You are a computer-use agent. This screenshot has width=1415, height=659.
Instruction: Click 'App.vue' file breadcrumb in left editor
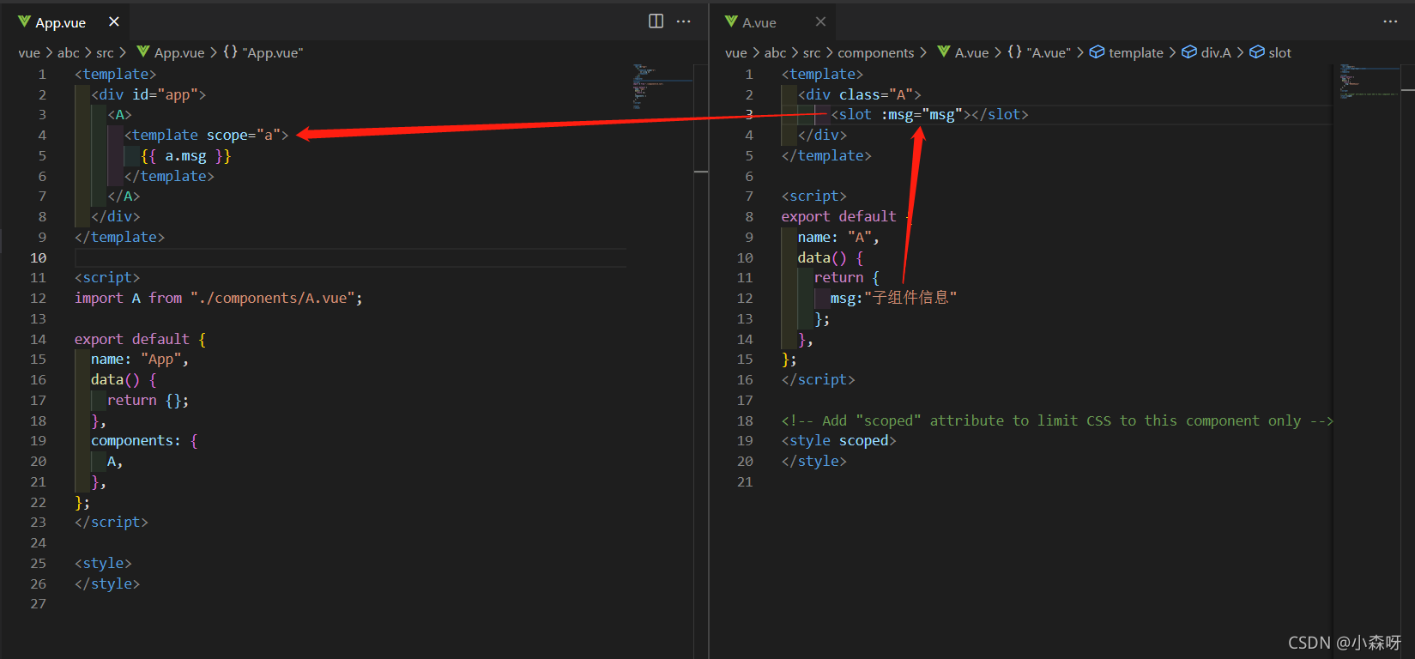click(179, 52)
